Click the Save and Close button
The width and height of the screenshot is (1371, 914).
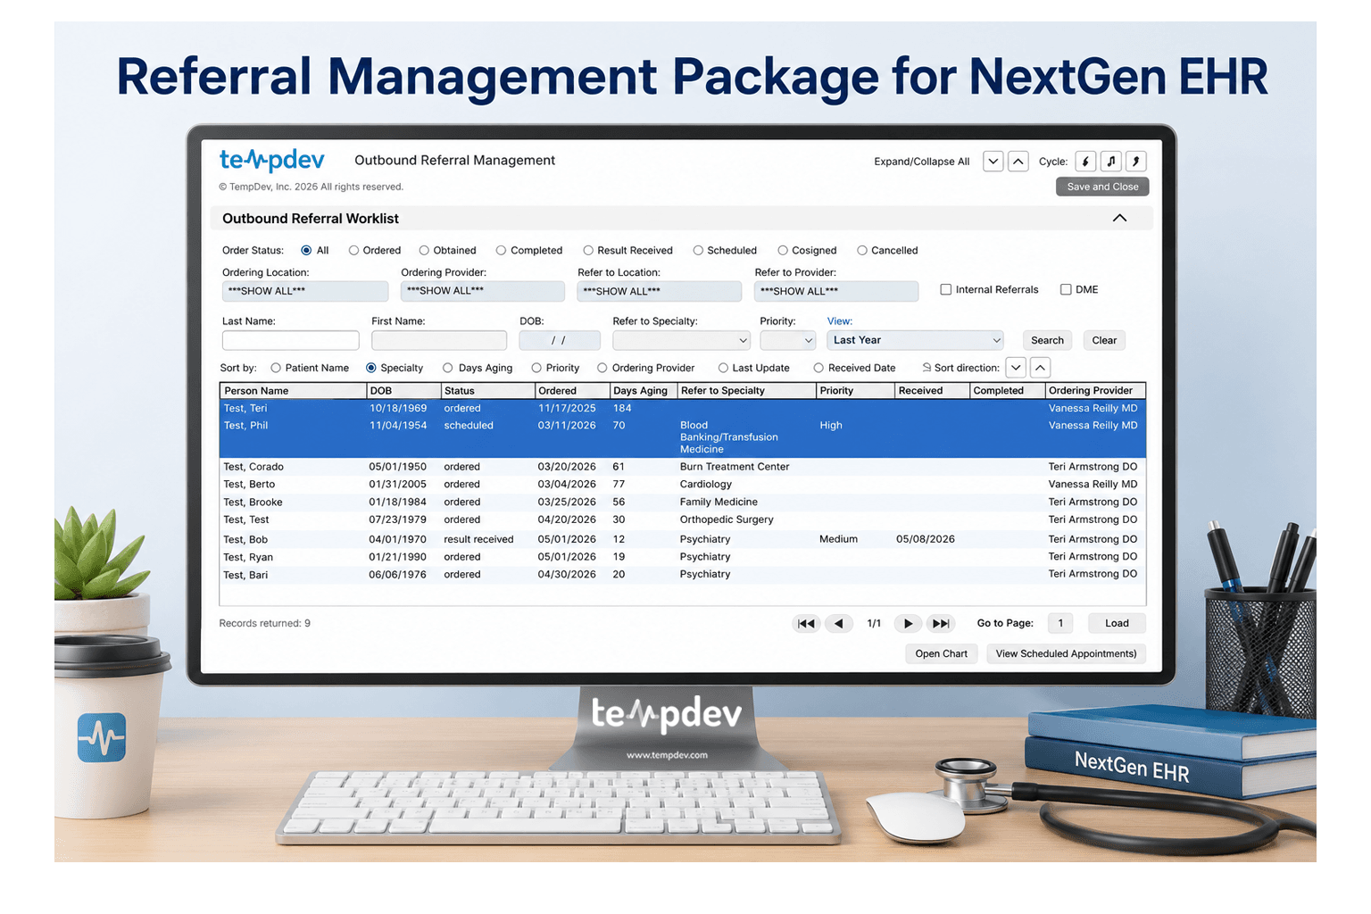pyautogui.click(x=1102, y=187)
